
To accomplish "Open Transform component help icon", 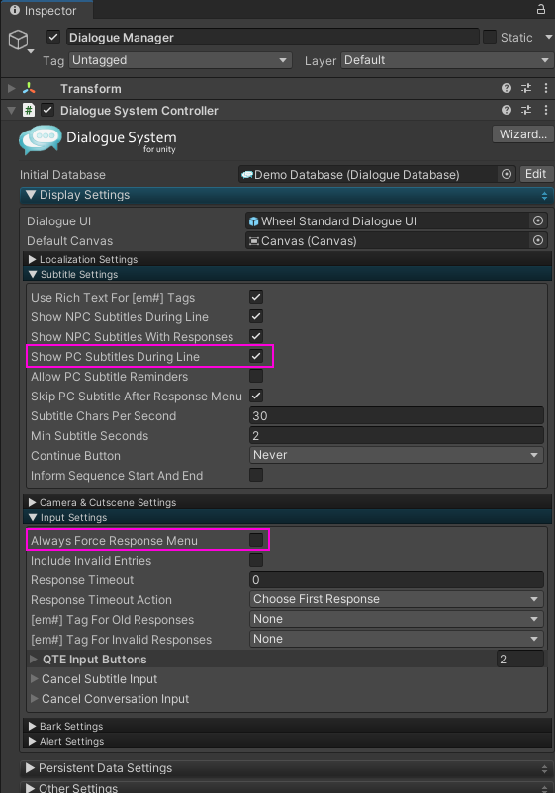I will tap(506, 89).
